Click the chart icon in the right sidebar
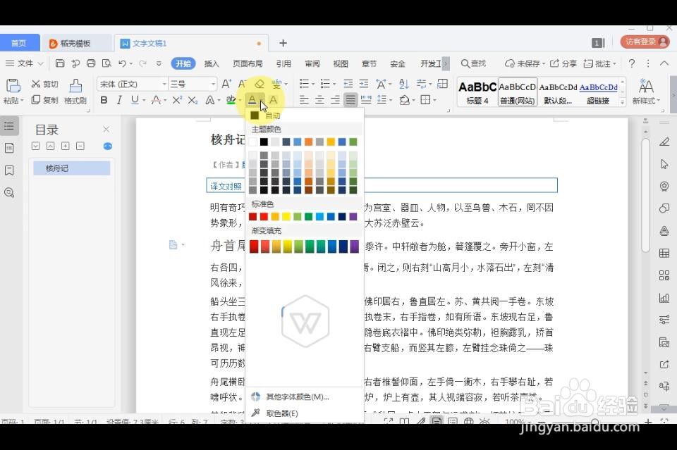Image resolution: width=677 pixels, height=450 pixels. pyautogui.click(x=664, y=298)
